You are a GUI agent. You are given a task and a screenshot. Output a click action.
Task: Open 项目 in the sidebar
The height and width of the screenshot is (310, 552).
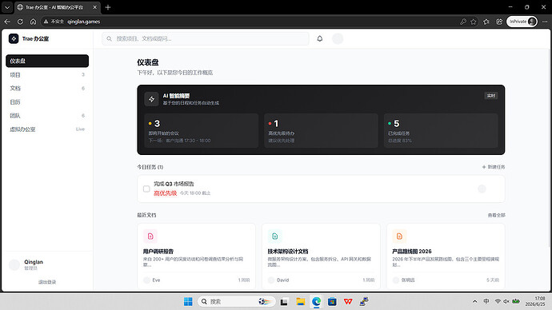[x=47, y=74]
